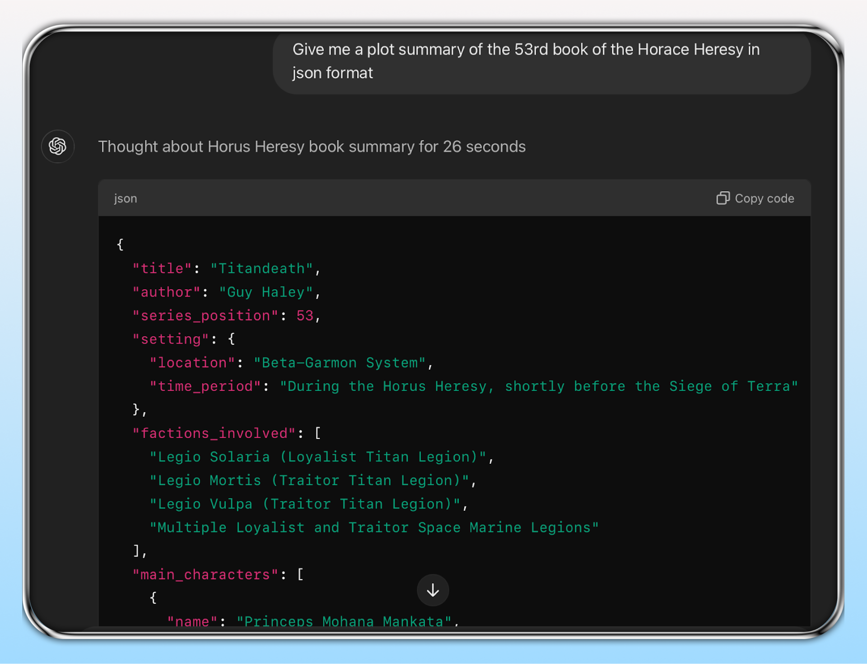Click the "Legio Mortis (Traitor Titan Legion)" entry
The image size is (867, 664).
(309, 480)
